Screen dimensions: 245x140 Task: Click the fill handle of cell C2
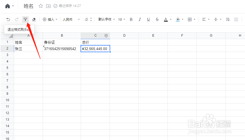[x=110, y=52]
